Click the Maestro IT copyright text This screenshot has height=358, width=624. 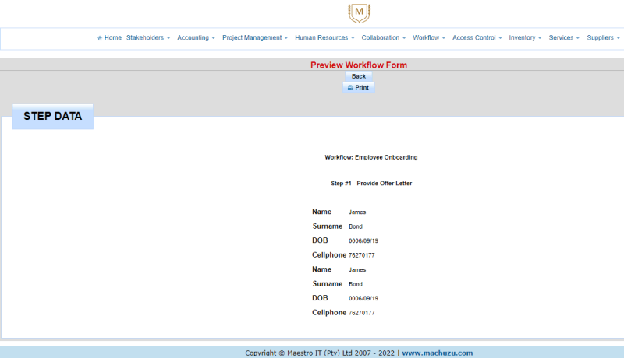320,353
